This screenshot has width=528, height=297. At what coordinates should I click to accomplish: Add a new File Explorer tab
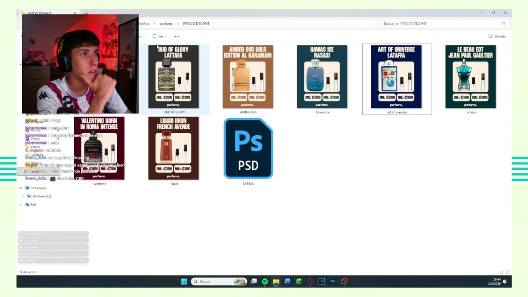[86, 13]
